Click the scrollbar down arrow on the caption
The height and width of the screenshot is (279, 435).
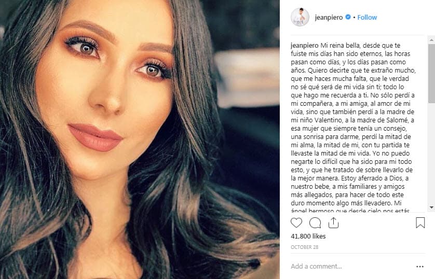tap(431, 207)
